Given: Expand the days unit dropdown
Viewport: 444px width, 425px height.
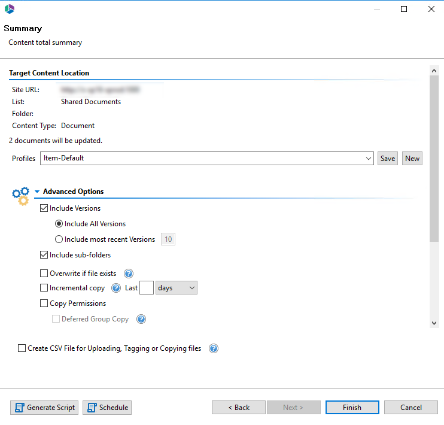Looking at the screenshot, I should point(191,288).
